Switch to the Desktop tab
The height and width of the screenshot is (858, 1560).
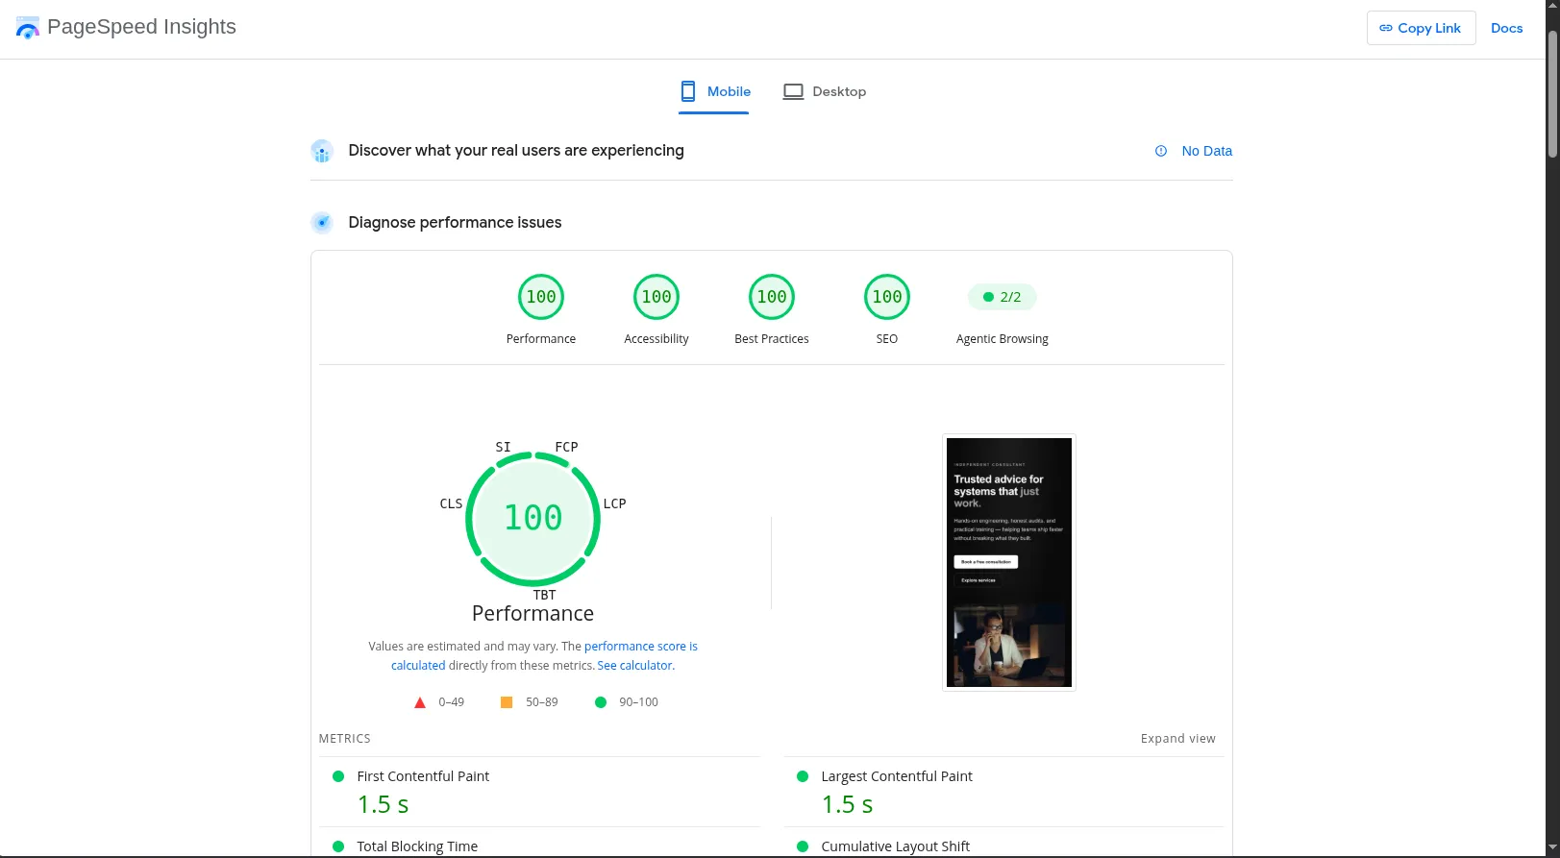(x=825, y=92)
